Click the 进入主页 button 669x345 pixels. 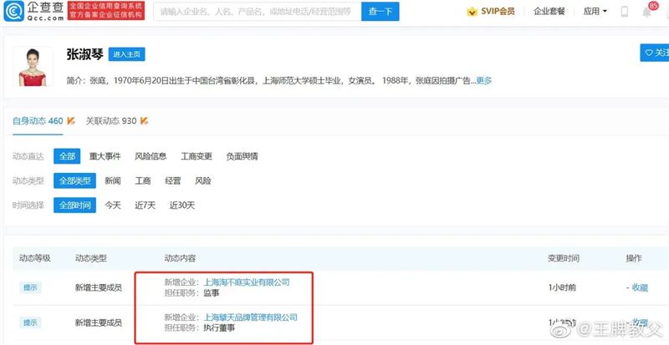pyautogui.click(x=126, y=54)
